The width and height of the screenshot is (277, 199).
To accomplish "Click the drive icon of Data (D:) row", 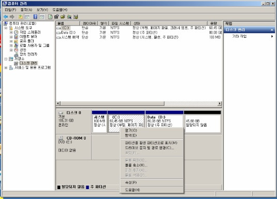I will tap(58, 33).
